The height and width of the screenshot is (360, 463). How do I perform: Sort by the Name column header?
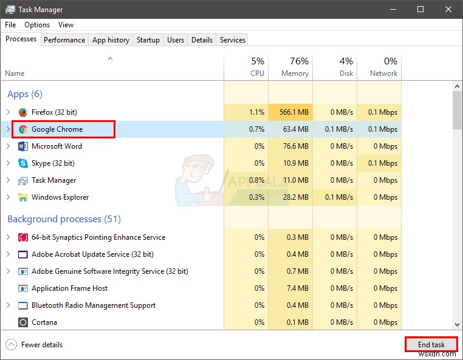tap(15, 73)
